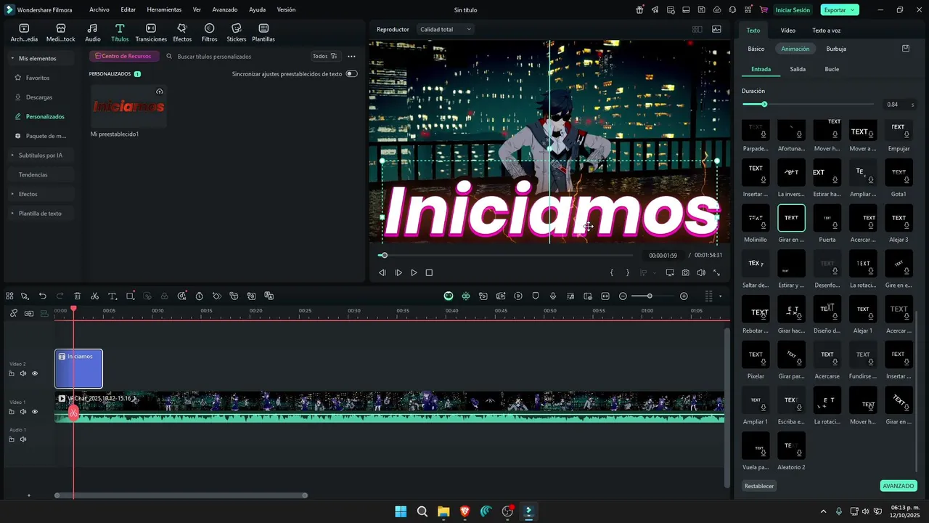Image resolution: width=929 pixels, height=523 pixels.
Task: Lock the Vídeo 2 track
Action: (12, 374)
